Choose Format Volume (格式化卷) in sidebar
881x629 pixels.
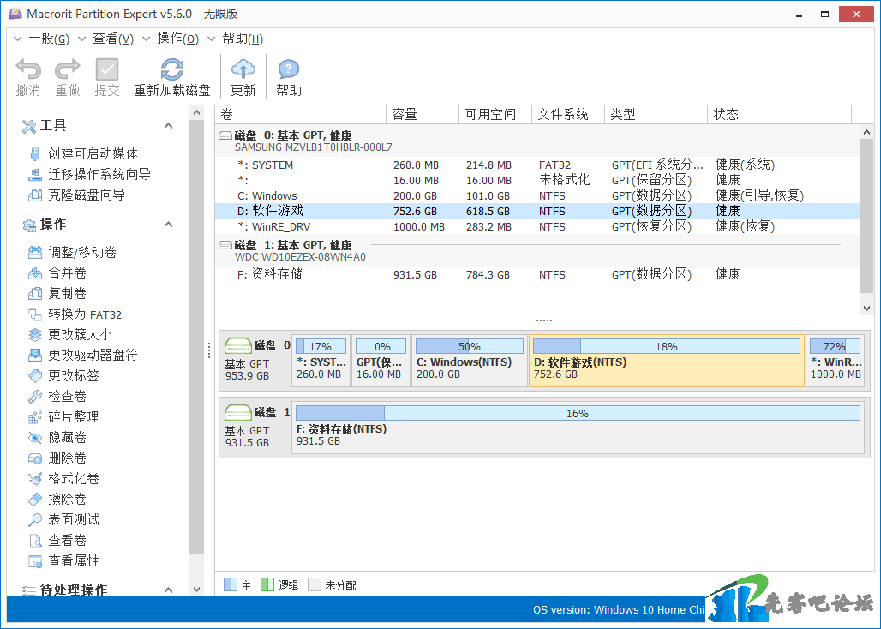(x=74, y=479)
